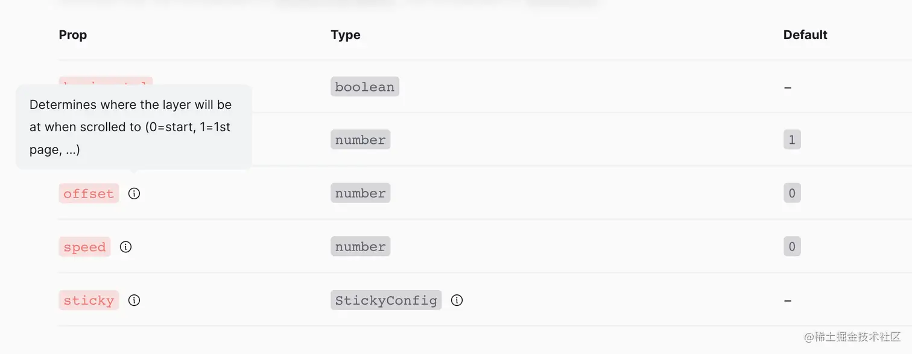Select the offset prop tag
The height and width of the screenshot is (354, 912).
89,193
